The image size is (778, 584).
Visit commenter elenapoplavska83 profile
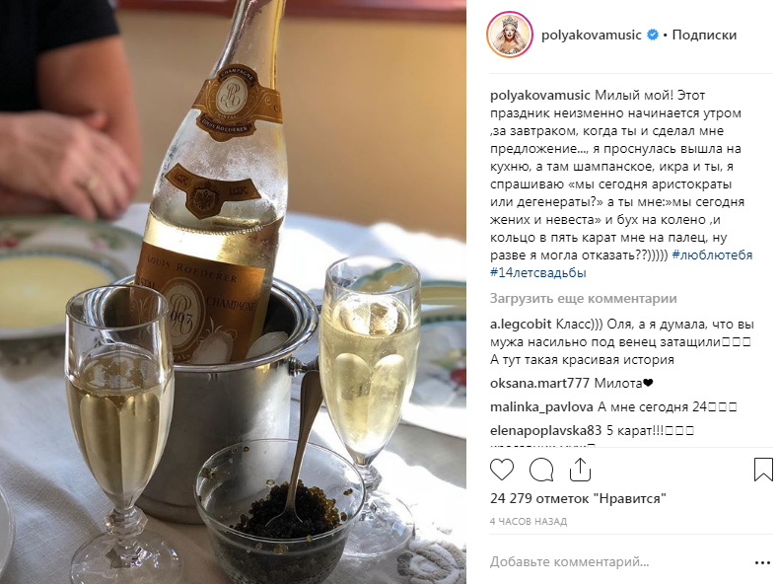point(545,430)
